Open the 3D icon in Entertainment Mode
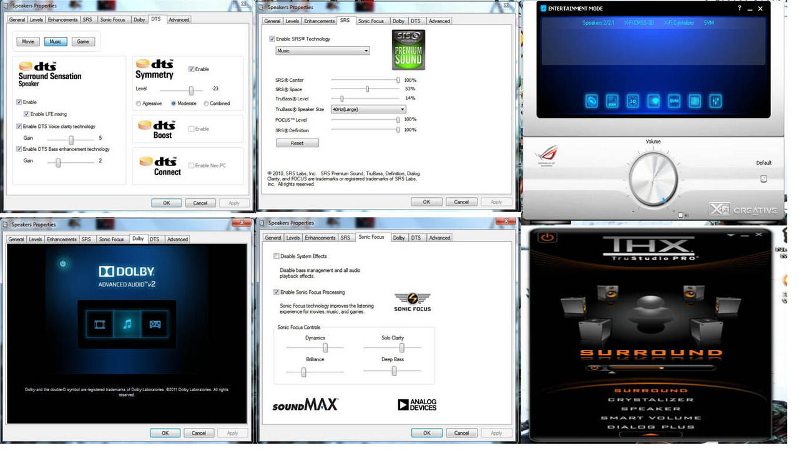The width and height of the screenshot is (799, 451). coord(633,101)
